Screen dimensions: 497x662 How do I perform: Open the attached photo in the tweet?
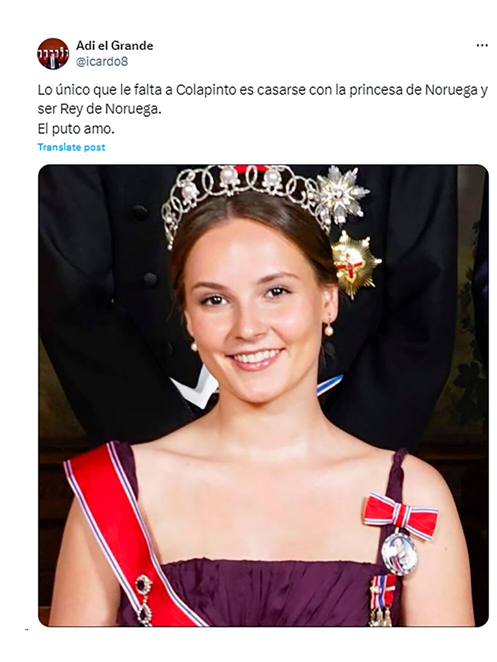(264, 395)
